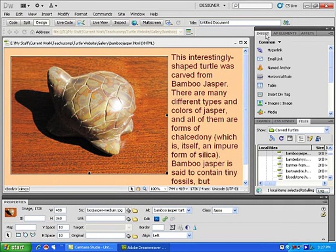The height and width of the screenshot is (252, 336).
Task: Click the Inspect button
Action: 120,23
